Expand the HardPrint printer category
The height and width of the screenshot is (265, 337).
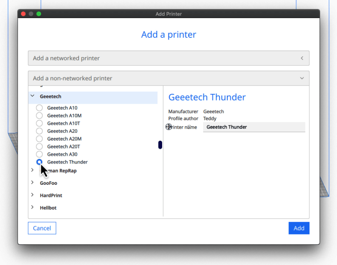click(33, 195)
